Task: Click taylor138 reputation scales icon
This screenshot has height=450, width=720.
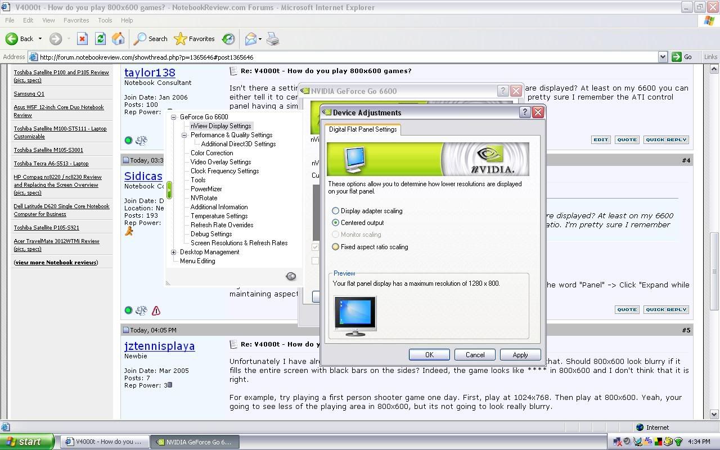Action: click(141, 140)
